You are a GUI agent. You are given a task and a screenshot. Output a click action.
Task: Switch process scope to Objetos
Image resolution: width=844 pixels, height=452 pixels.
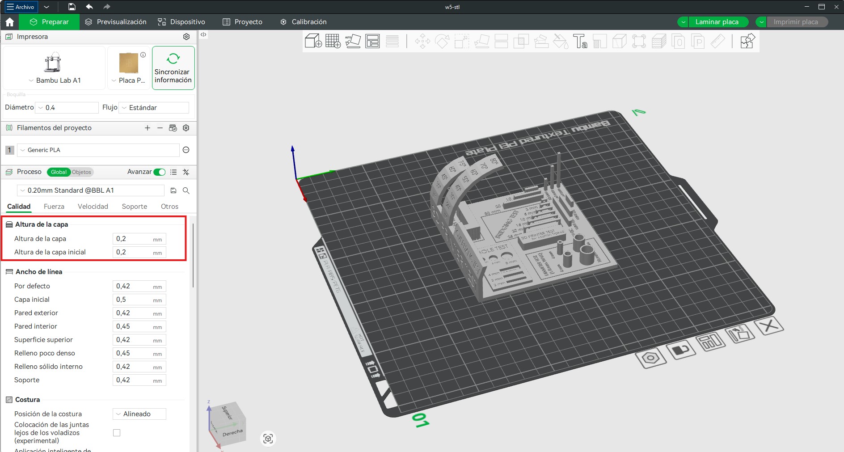click(x=81, y=172)
